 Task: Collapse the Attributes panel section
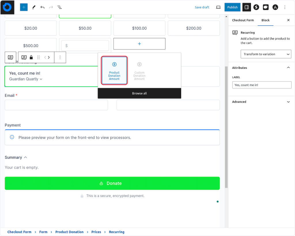tap(288, 68)
